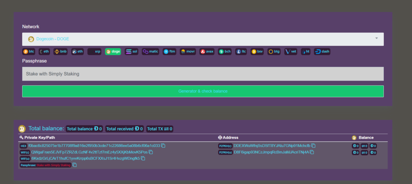412x184 pixels.
Task: Click the Dogecoin logo beside Total balance
Action: click(x=22, y=129)
